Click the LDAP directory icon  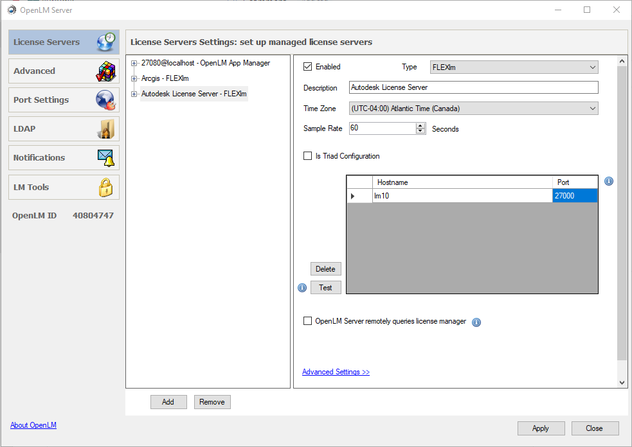[105, 129]
